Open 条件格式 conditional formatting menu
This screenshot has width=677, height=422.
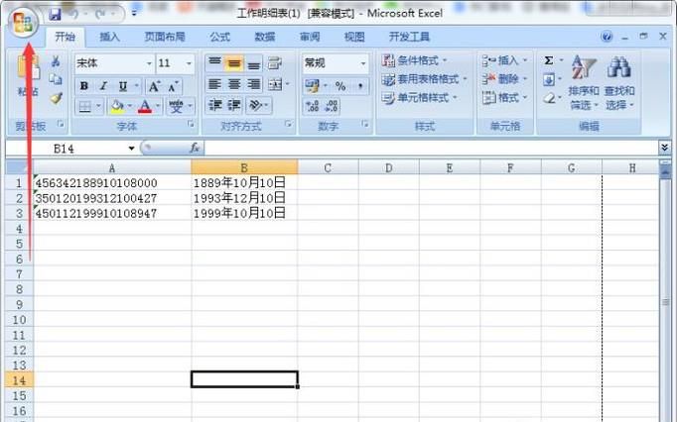pyautogui.click(x=415, y=60)
